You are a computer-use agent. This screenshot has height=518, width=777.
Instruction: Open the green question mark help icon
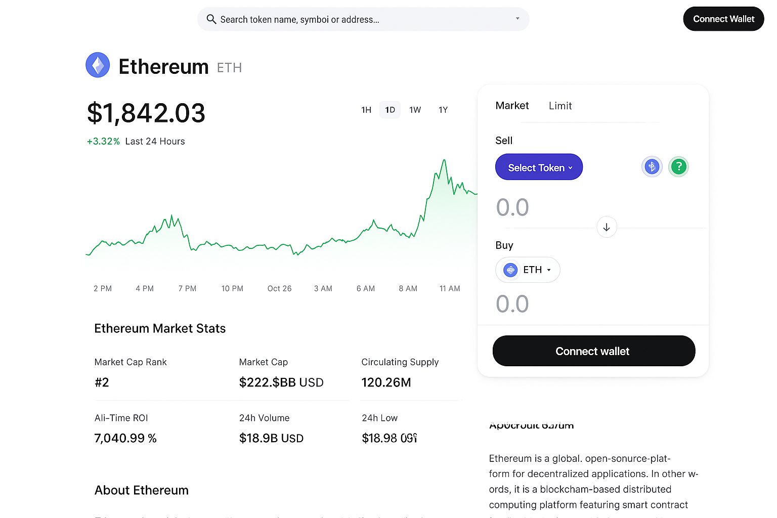pos(678,166)
